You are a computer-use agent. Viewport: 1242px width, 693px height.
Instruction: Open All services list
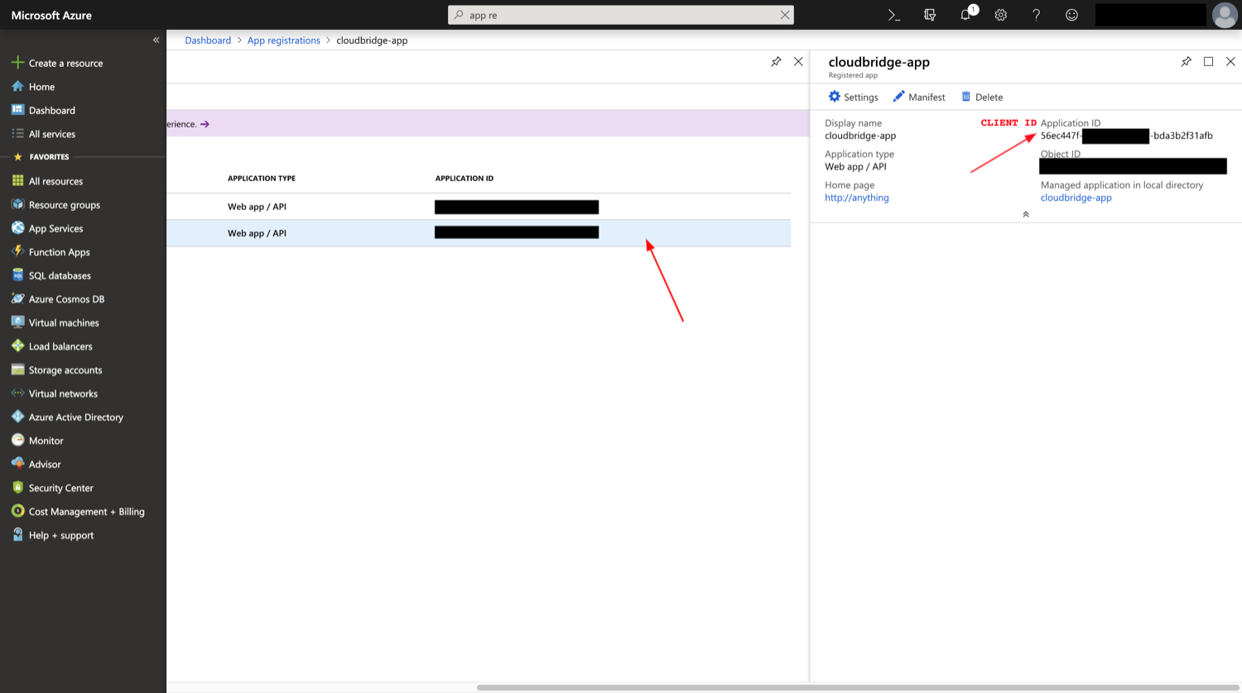43,134
